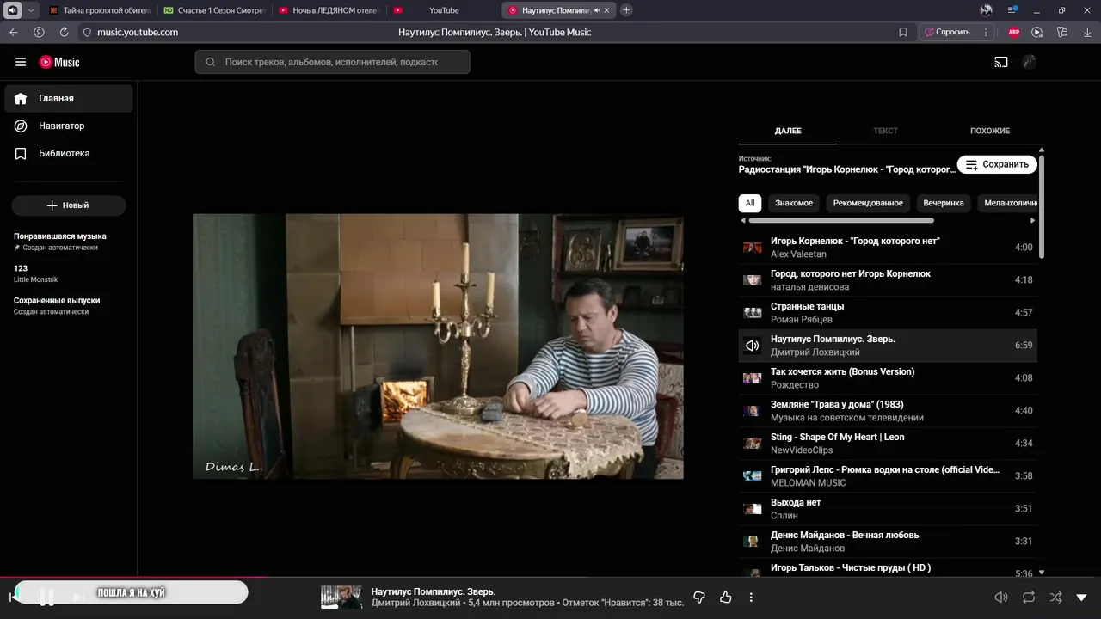Select the Знакомое filter chip
Screen dimensions: 1101x619
pos(794,203)
